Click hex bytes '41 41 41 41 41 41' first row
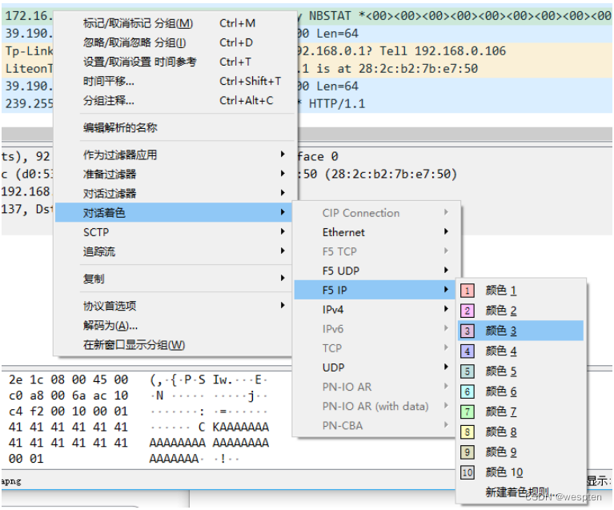 69,427
